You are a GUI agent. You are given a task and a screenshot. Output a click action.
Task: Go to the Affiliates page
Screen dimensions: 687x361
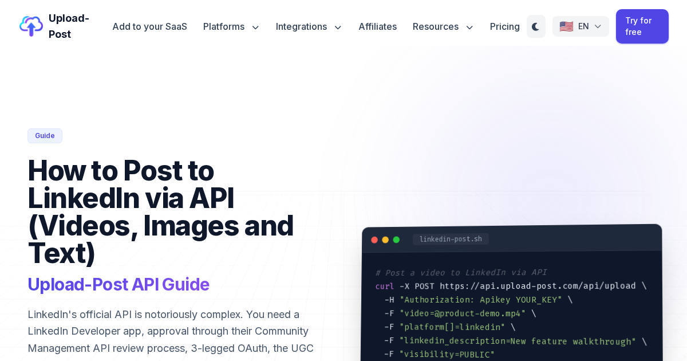(377, 26)
